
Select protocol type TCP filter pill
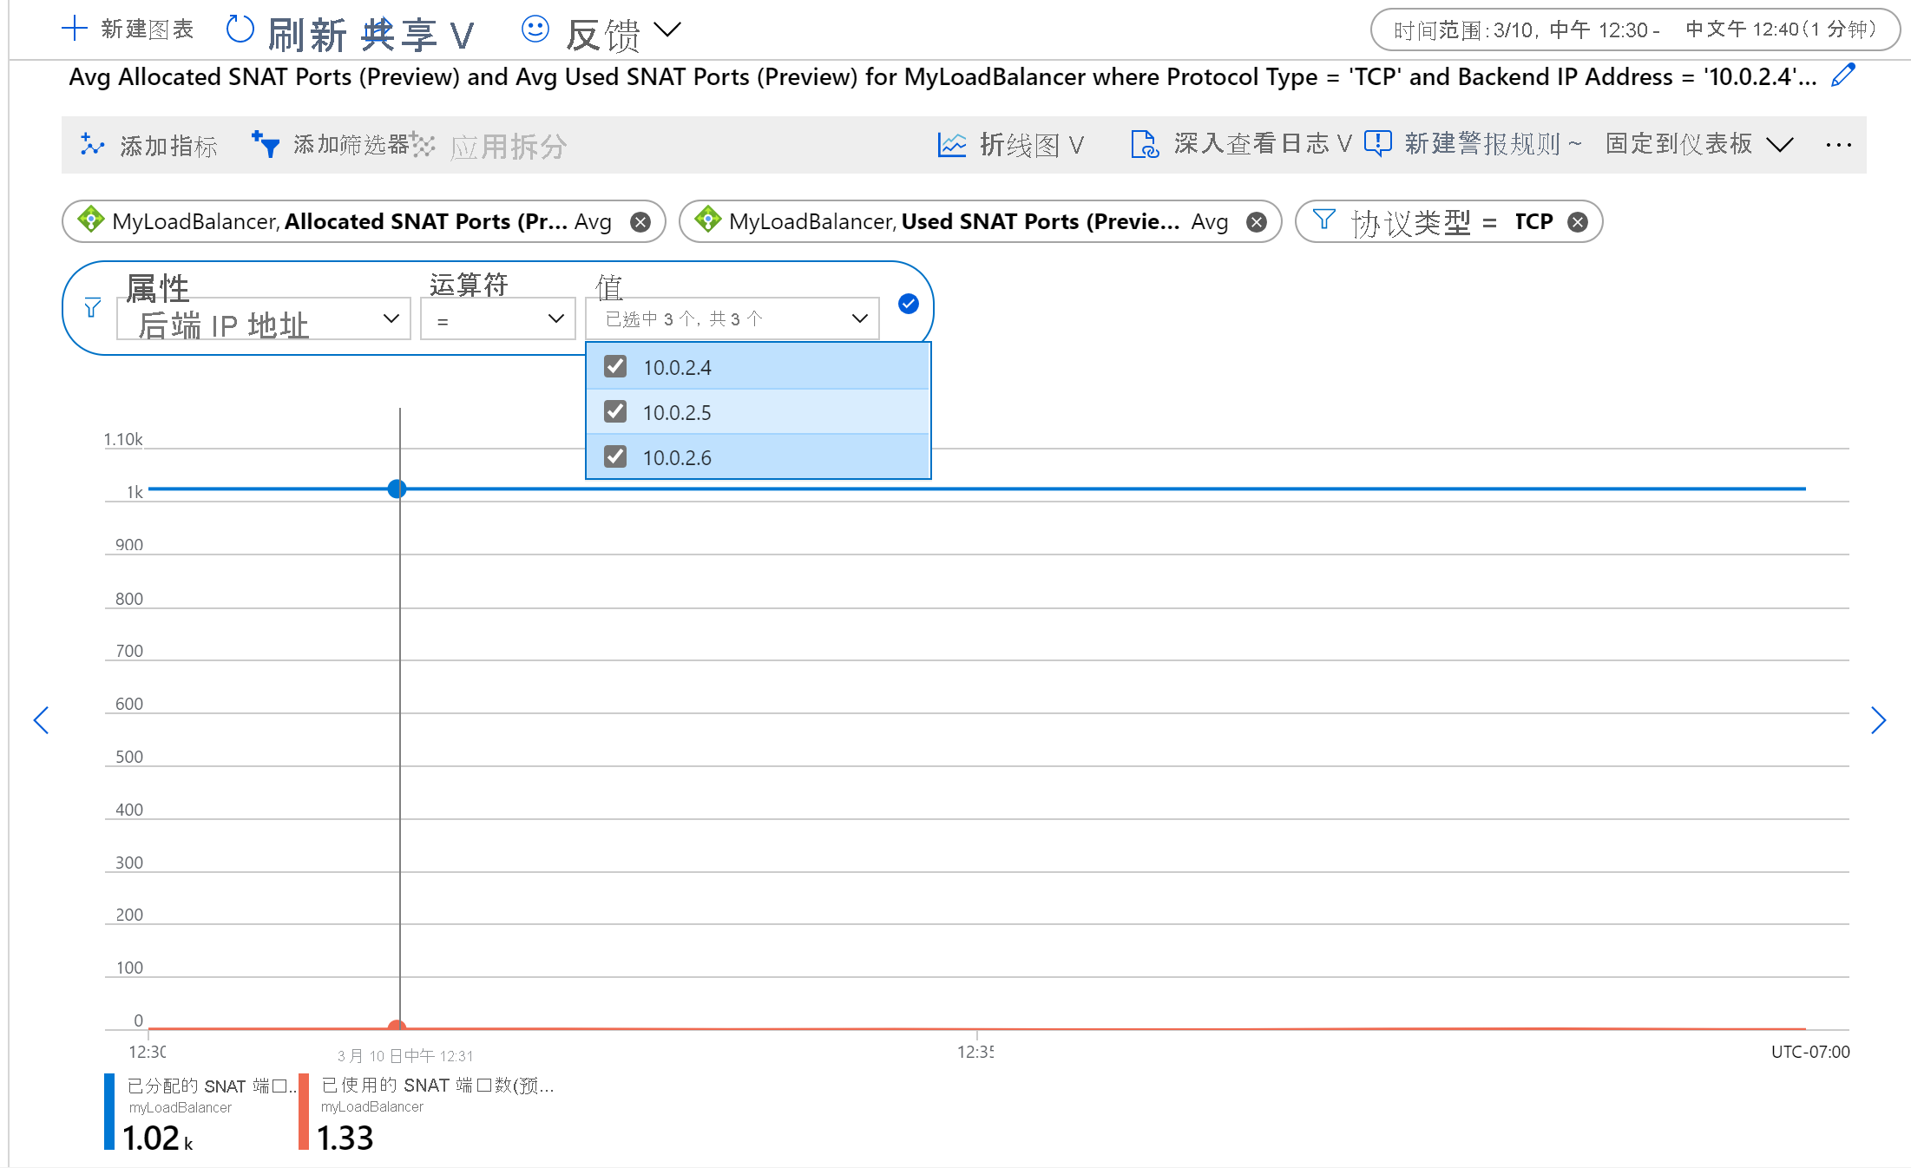point(1448,222)
